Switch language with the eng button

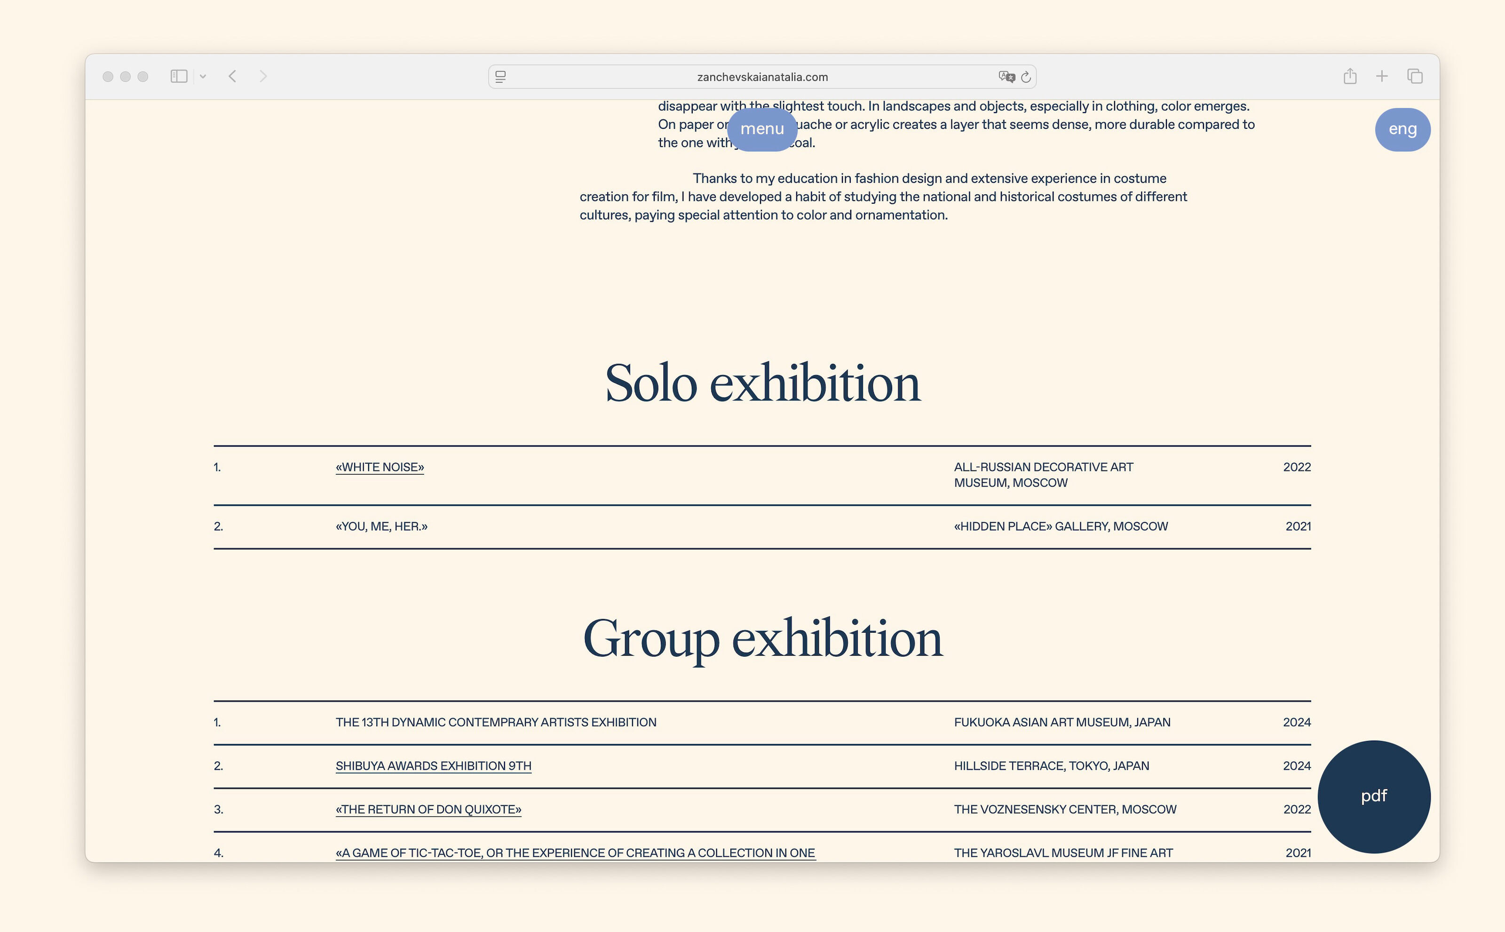click(x=1402, y=129)
